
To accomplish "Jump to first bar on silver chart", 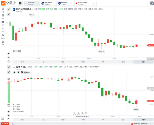I will 78,114.
